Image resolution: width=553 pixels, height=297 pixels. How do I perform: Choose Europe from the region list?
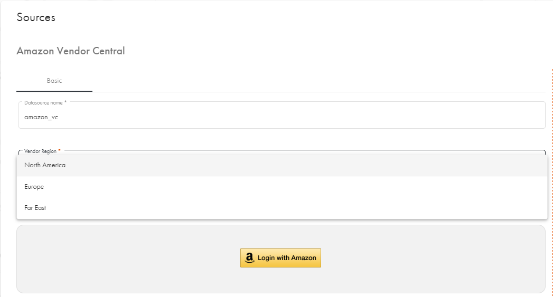(x=34, y=187)
